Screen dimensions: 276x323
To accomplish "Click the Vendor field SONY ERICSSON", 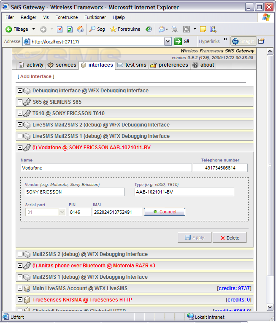I will tap(75, 192).
